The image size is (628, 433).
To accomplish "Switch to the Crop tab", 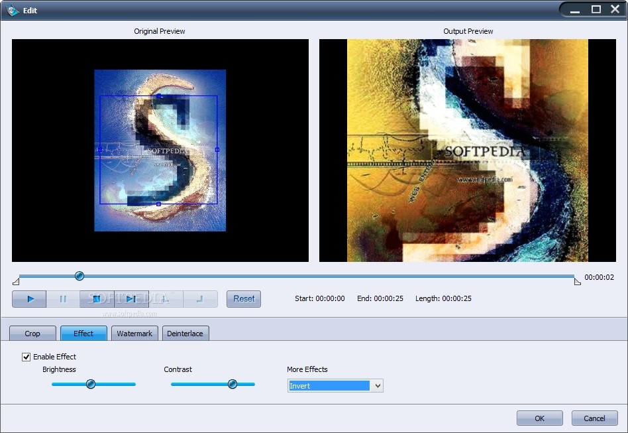I will (x=32, y=334).
